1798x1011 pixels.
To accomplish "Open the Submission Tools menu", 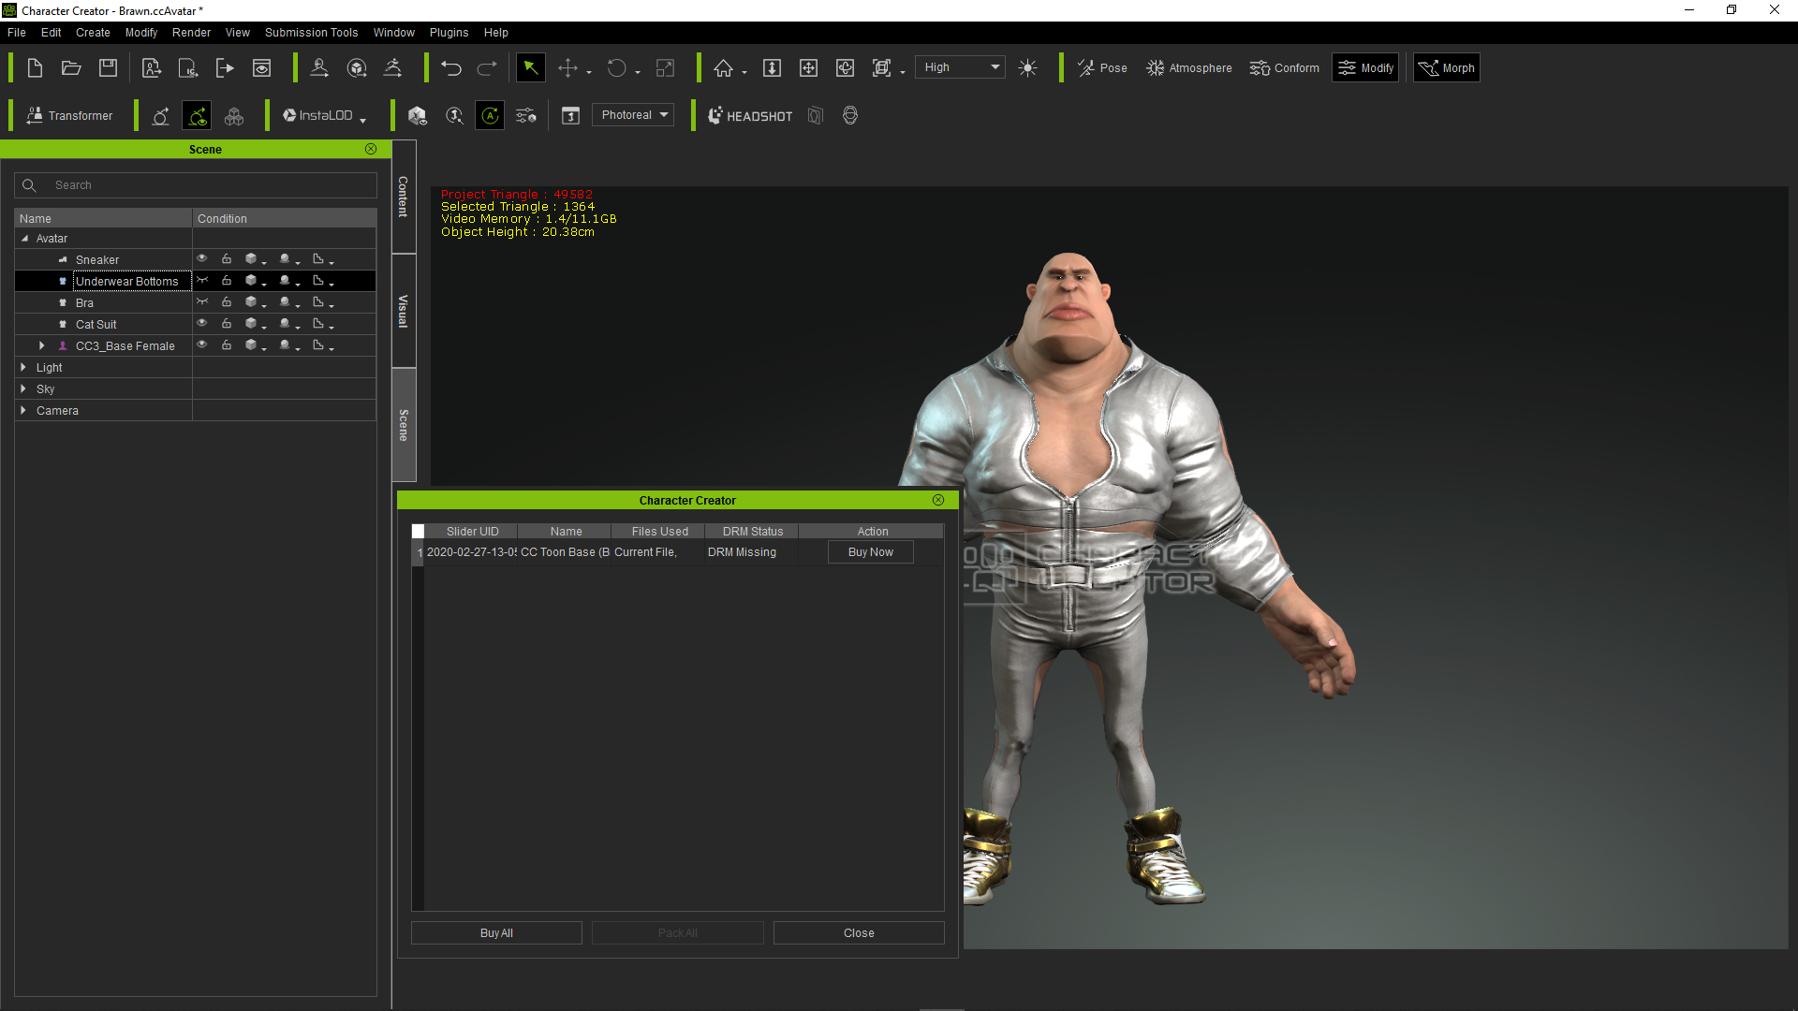I will pos(312,33).
